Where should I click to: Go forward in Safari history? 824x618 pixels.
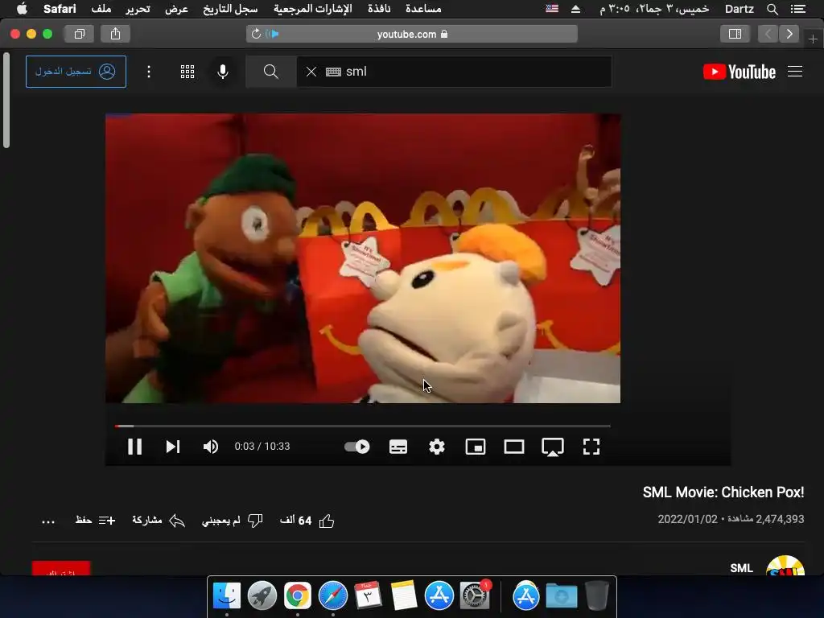(789, 34)
